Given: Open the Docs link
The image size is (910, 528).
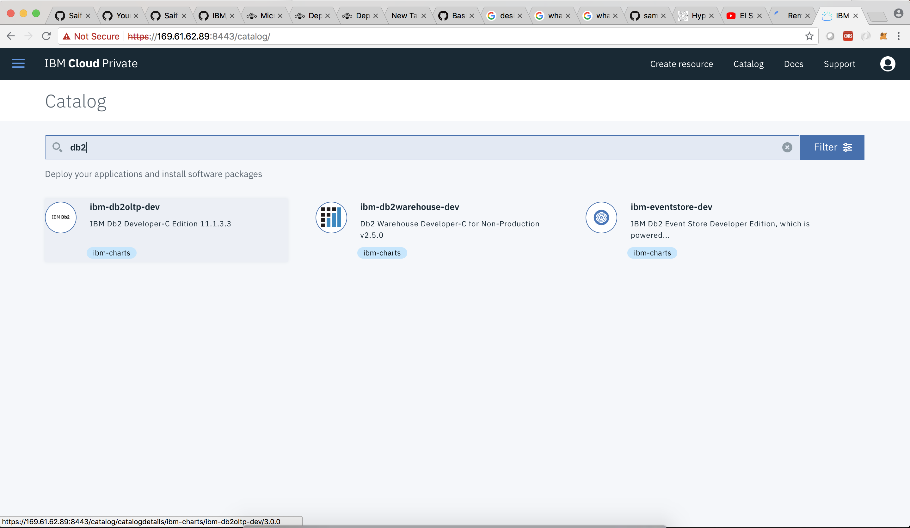Looking at the screenshot, I should [793, 64].
